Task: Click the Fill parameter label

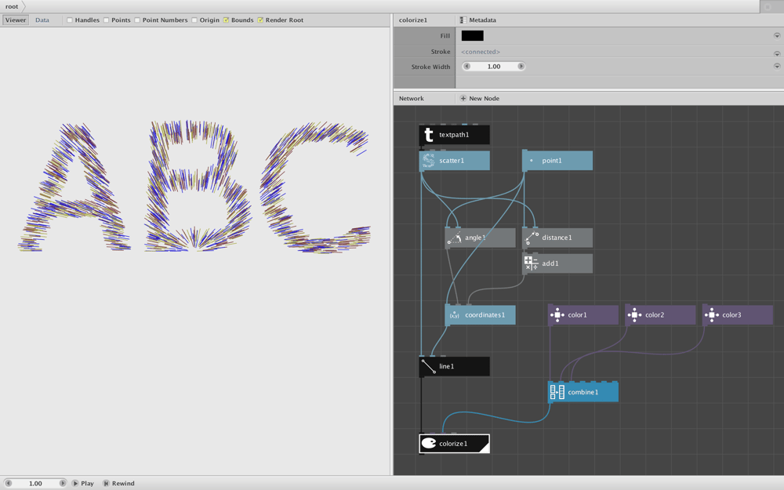Action: (x=445, y=36)
